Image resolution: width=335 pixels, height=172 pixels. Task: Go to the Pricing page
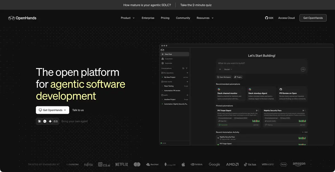pos(165,18)
